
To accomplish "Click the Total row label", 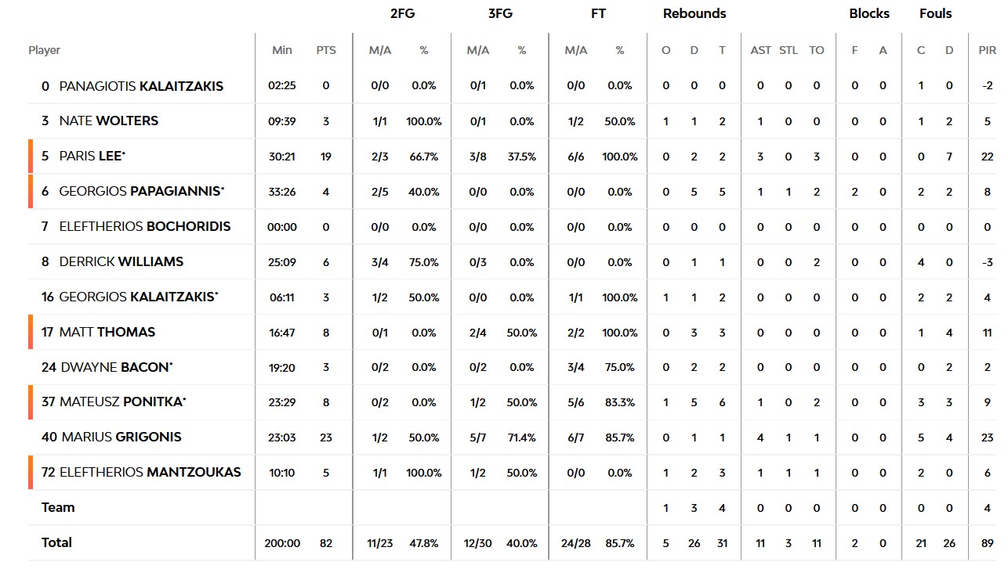I will (x=56, y=542).
